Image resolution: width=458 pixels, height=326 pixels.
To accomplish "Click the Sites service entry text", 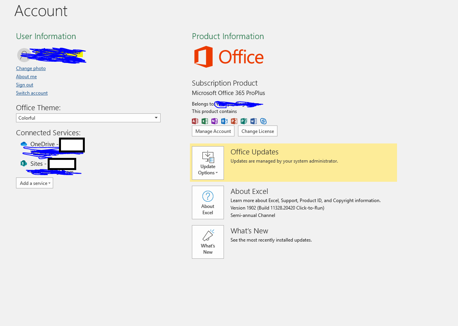I will (x=38, y=163).
